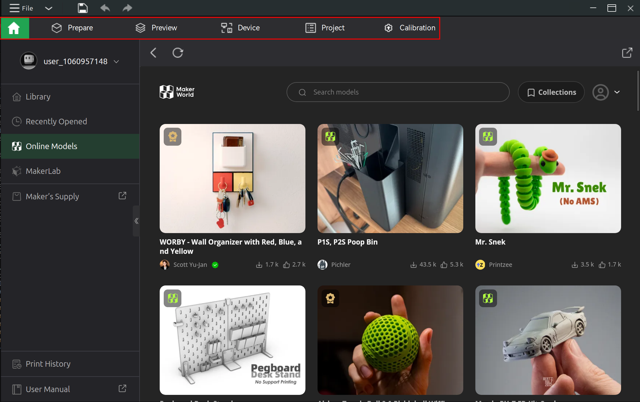The width and height of the screenshot is (640, 402).
Task: Click the MakerWorld badge on car card
Action: [488, 298]
